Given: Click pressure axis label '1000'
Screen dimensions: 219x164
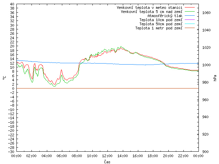Looking at the screenshot, I should coord(206,65).
